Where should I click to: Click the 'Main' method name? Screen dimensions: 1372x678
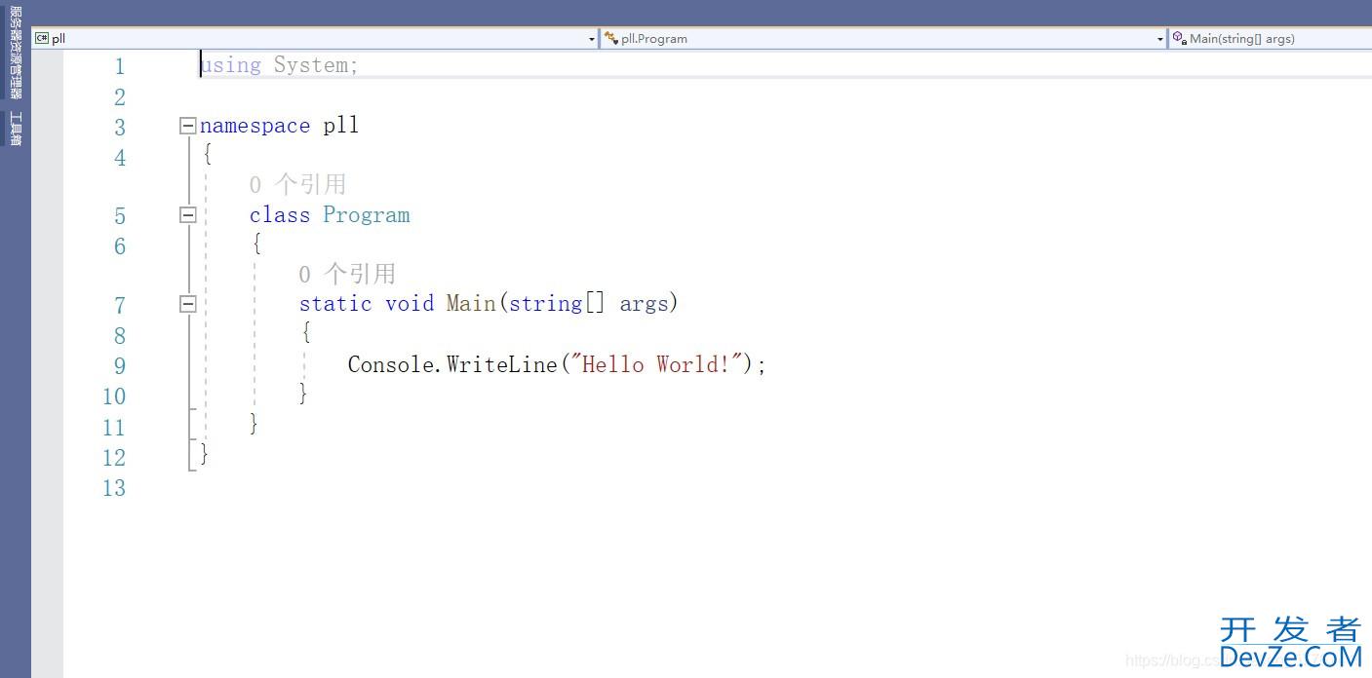(471, 304)
